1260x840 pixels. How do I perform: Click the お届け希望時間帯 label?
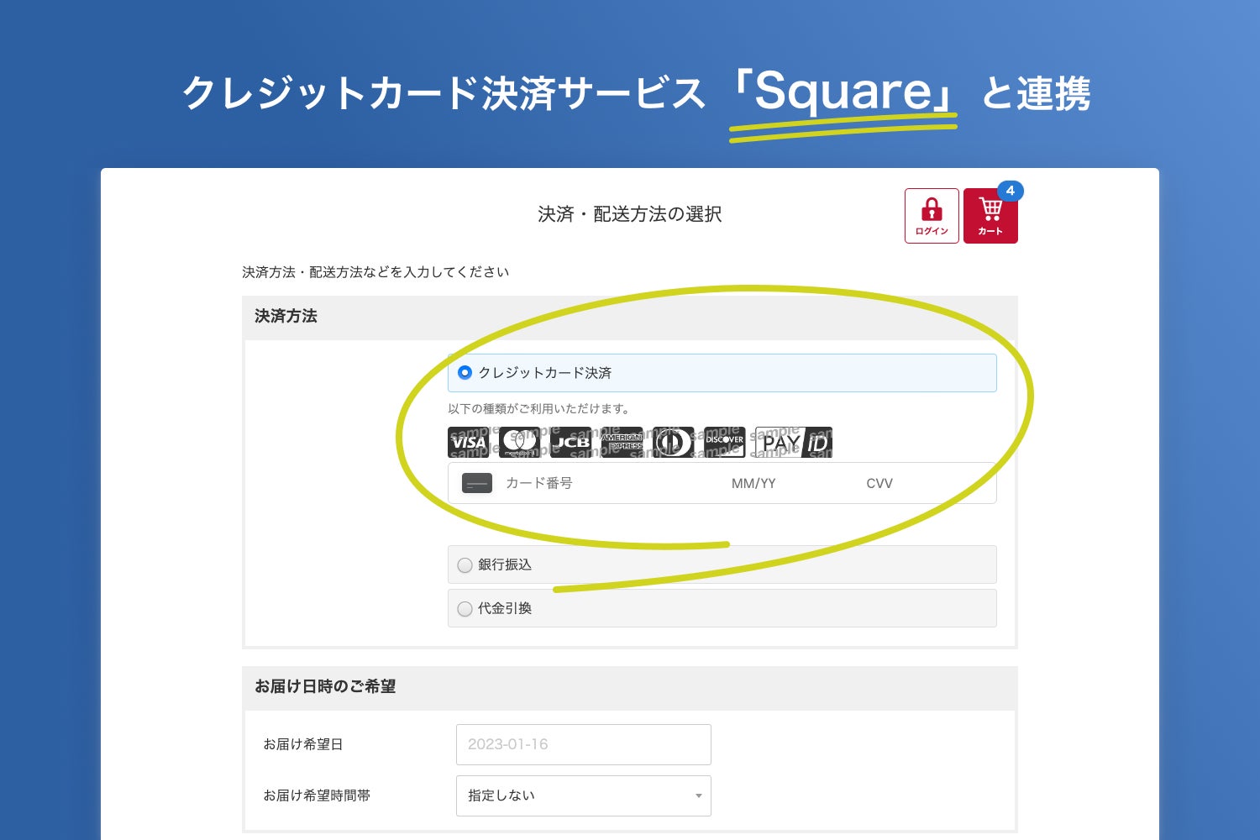317,795
